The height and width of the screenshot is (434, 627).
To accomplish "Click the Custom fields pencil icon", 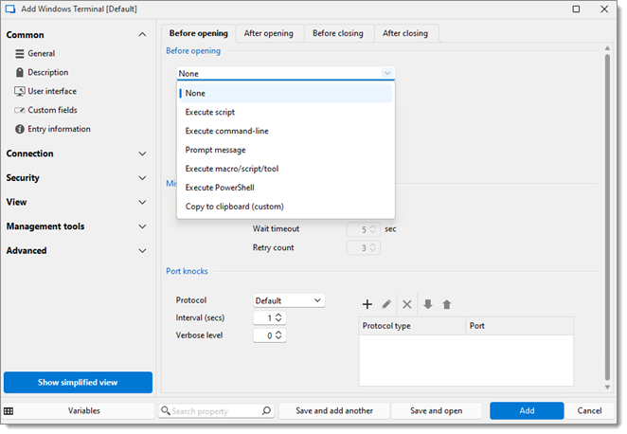I will click(20, 110).
